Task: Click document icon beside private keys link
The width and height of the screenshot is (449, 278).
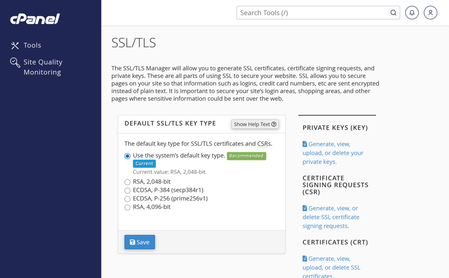Action: point(305,144)
